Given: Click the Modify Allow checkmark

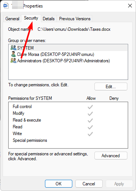Looking at the screenshot, I should tap(90, 114).
